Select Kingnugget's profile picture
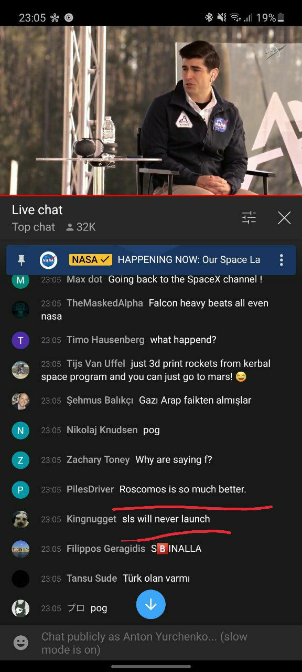 point(20,519)
